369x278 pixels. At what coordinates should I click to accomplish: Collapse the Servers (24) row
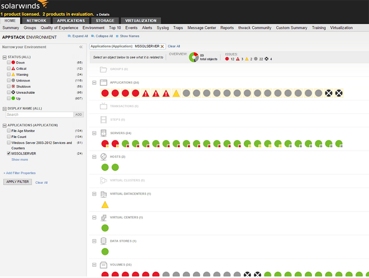coord(94,133)
